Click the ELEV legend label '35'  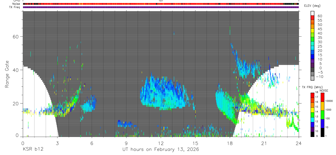[x=320, y=38]
